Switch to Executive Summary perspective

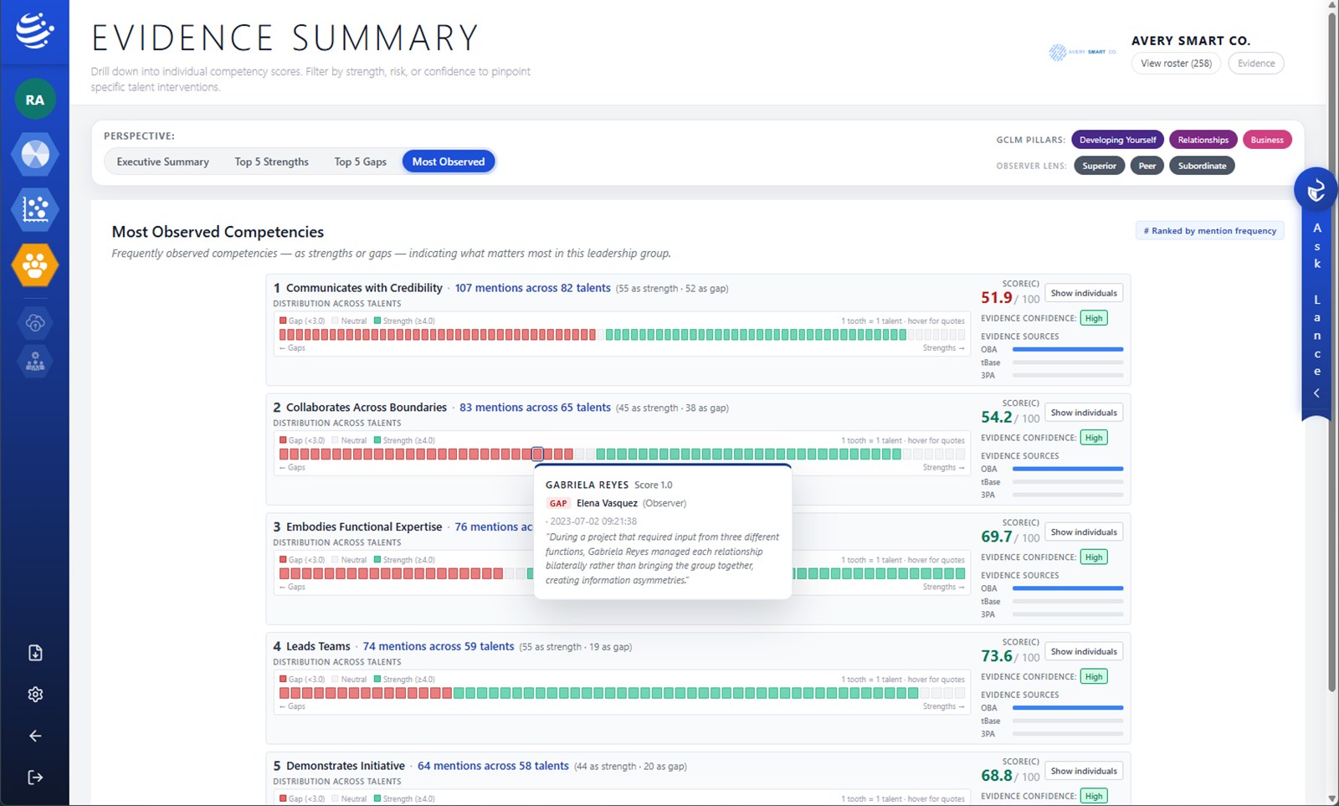[163, 162]
